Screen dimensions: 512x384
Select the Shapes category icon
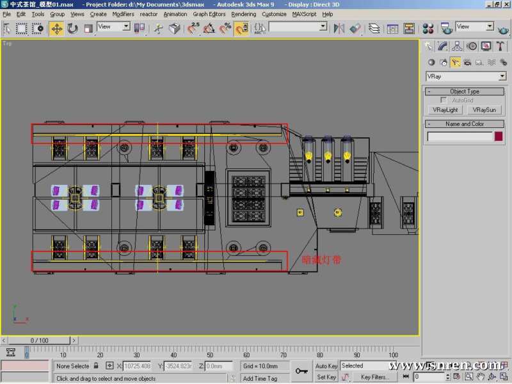(443, 62)
